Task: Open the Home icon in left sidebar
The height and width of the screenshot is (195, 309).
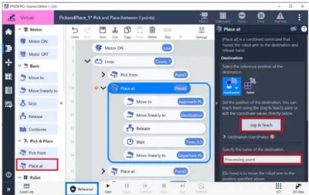Action: coord(9,32)
